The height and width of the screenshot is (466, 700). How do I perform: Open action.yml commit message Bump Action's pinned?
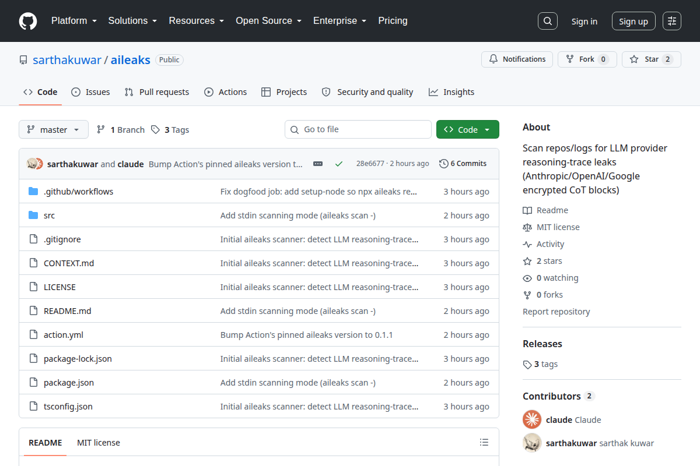point(307,335)
